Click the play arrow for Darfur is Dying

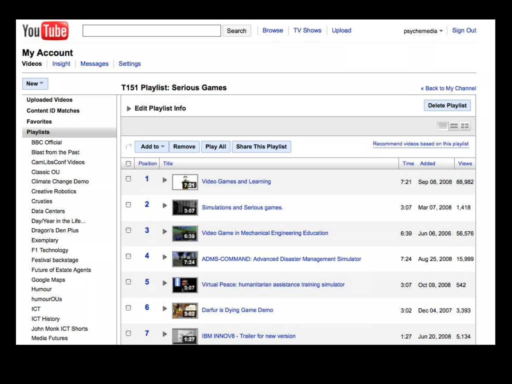(x=164, y=308)
